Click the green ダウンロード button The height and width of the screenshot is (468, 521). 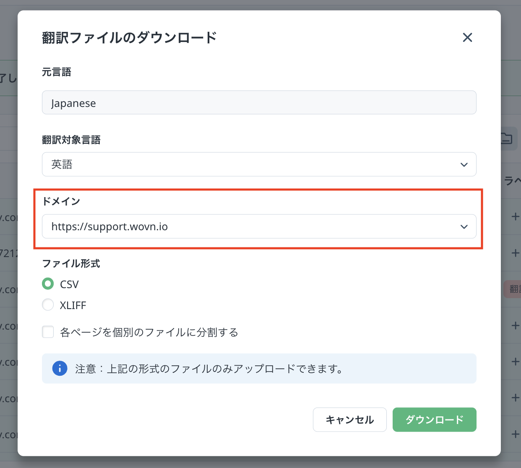[x=434, y=419]
